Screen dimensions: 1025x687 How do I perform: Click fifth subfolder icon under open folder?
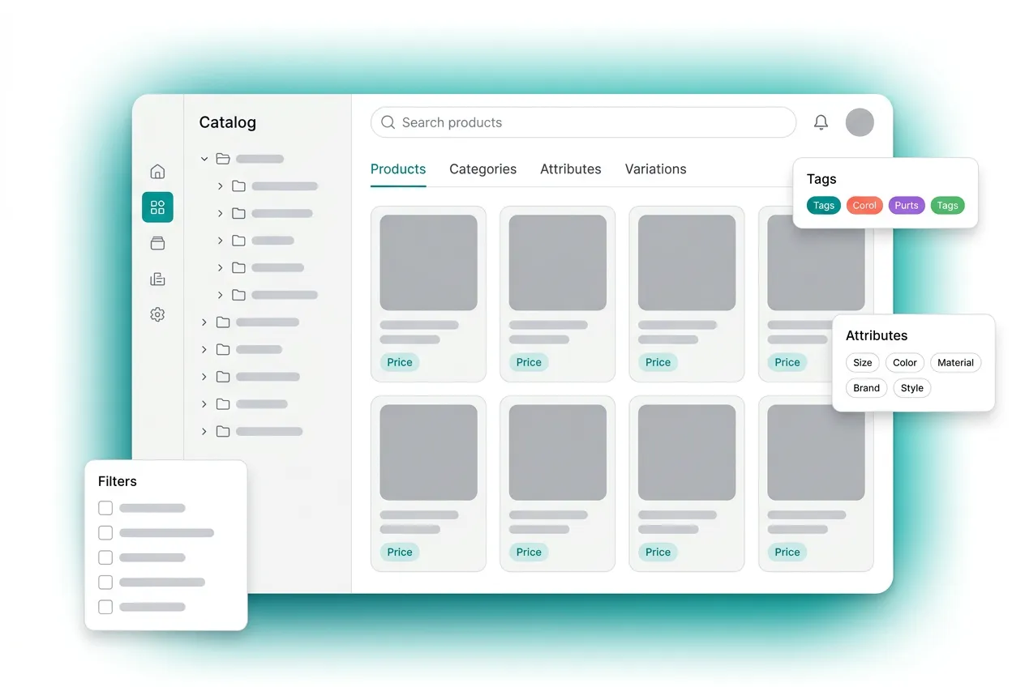(238, 295)
